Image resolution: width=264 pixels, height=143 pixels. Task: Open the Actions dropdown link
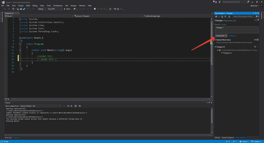pyautogui.click(x=233, y=36)
